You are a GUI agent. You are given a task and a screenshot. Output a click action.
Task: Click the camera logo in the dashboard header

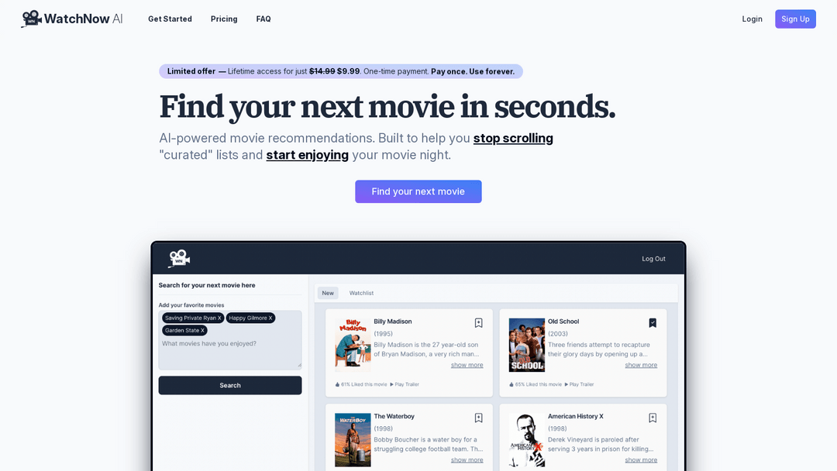pos(178,258)
